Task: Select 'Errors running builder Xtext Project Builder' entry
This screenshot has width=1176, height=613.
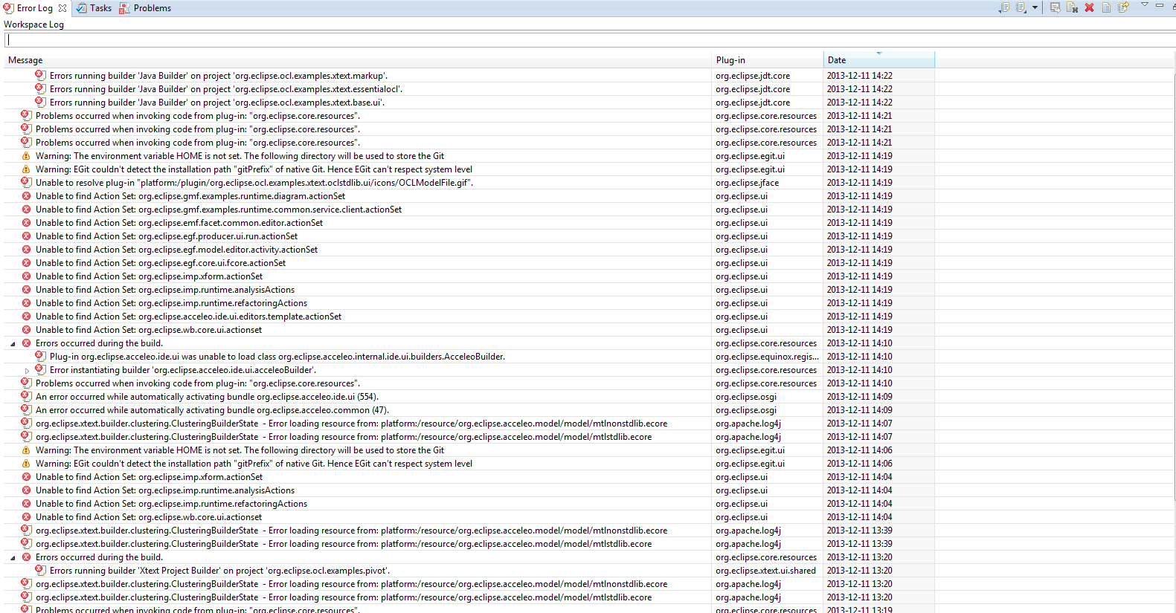Action: (219, 571)
